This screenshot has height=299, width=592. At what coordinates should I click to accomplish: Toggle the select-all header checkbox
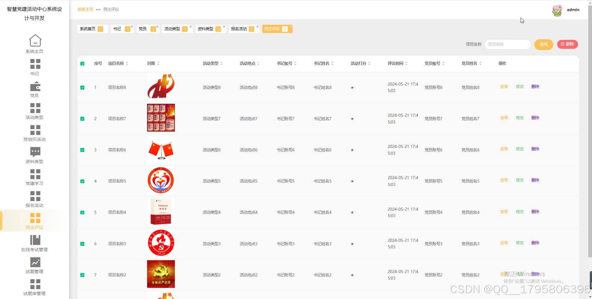(82, 64)
